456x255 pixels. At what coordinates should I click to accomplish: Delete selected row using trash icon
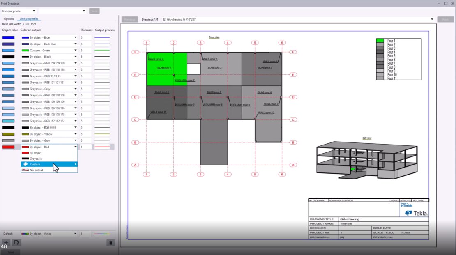(111, 243)
